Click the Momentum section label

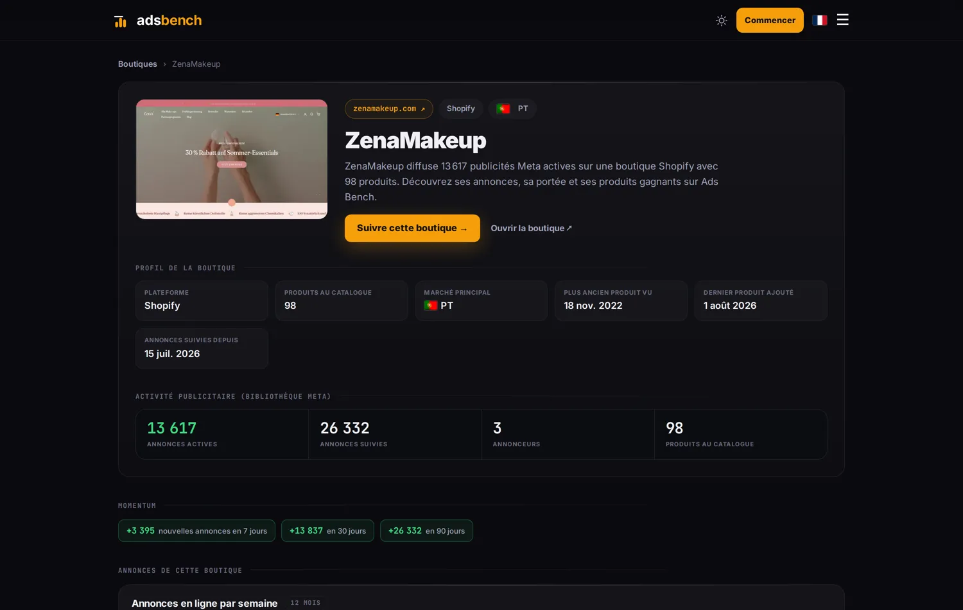tap(137, 505)
